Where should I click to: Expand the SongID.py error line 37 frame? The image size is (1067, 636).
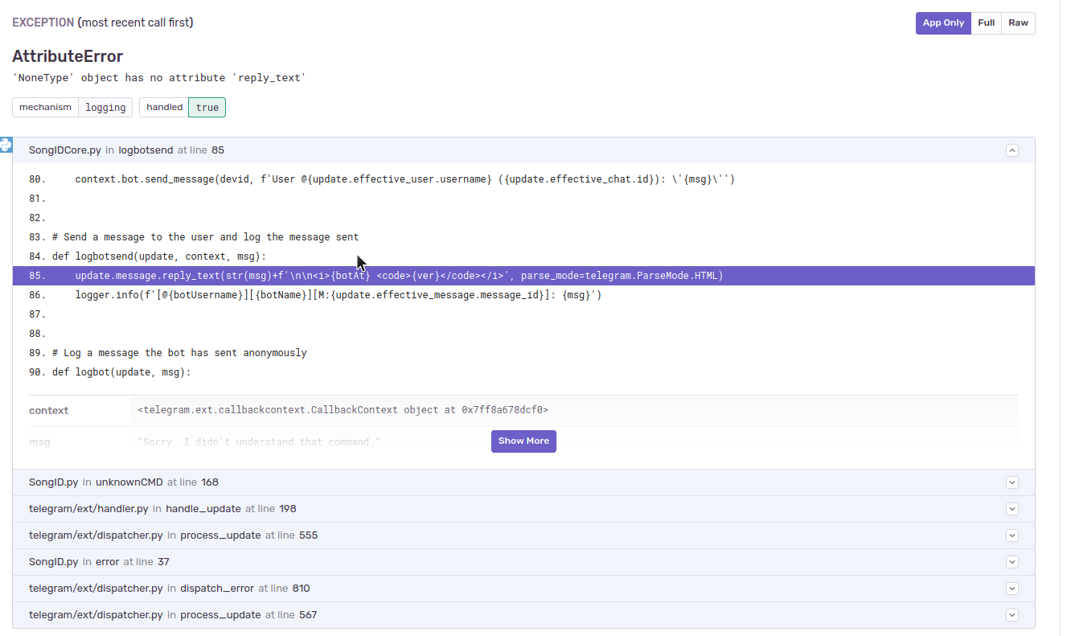1012,562
